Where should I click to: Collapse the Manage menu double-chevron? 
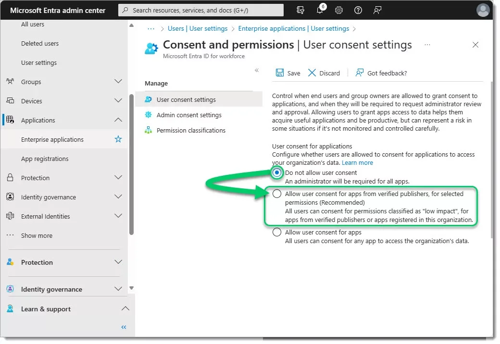pos(257,70)
